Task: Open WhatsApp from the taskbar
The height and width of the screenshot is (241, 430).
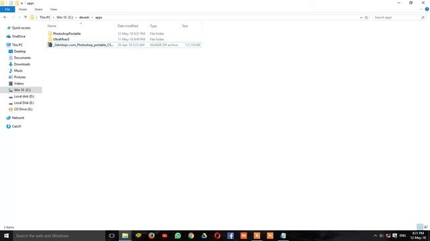Action: [x=177, y=236]
